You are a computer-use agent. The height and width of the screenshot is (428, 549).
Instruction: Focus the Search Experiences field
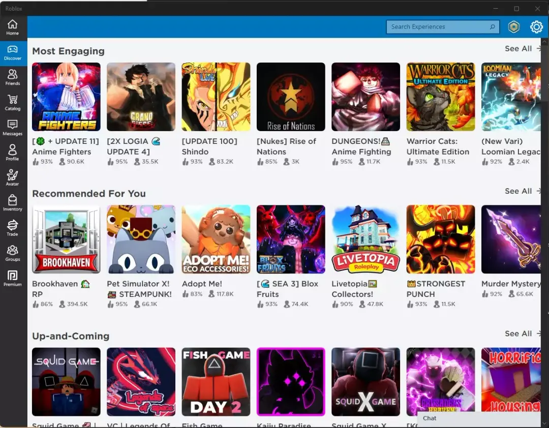(x=443, y=26)
